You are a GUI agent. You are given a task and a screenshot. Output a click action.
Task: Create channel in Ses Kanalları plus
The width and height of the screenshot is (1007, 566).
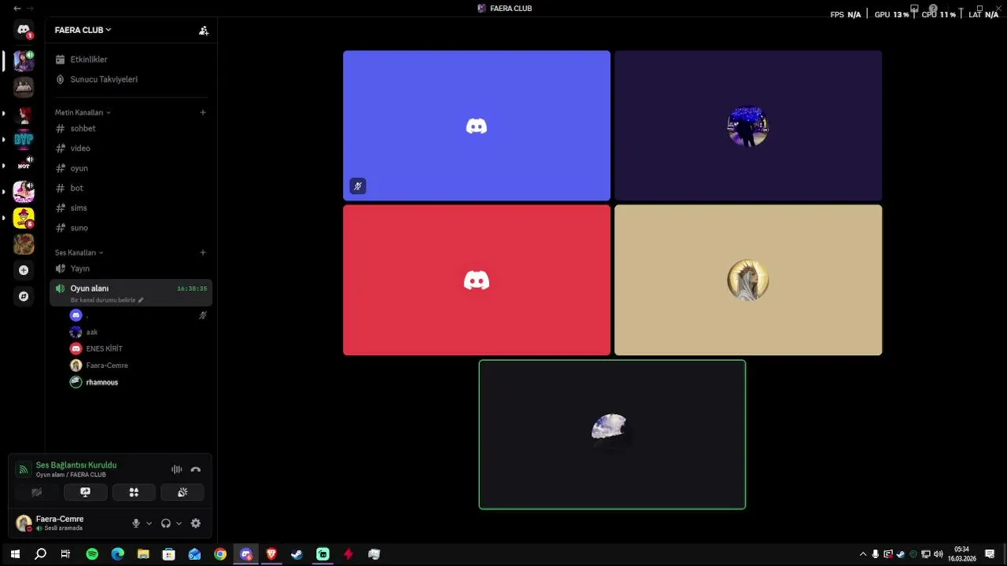[203, 252]
